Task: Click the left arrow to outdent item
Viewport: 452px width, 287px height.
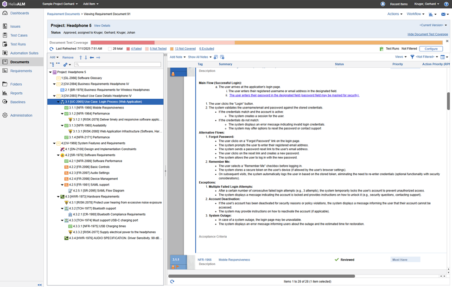Action: (92, 57)
